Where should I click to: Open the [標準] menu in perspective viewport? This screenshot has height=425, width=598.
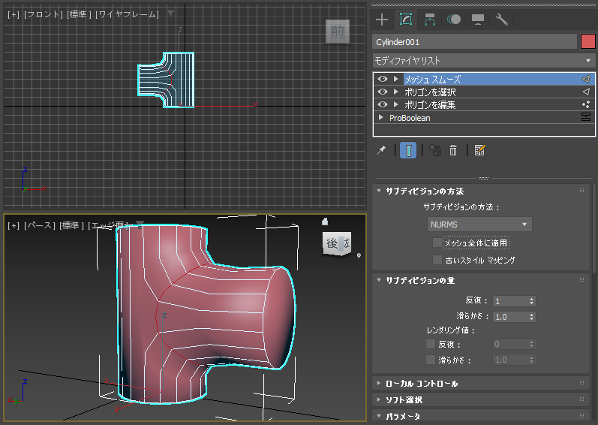tap(72, 225)
